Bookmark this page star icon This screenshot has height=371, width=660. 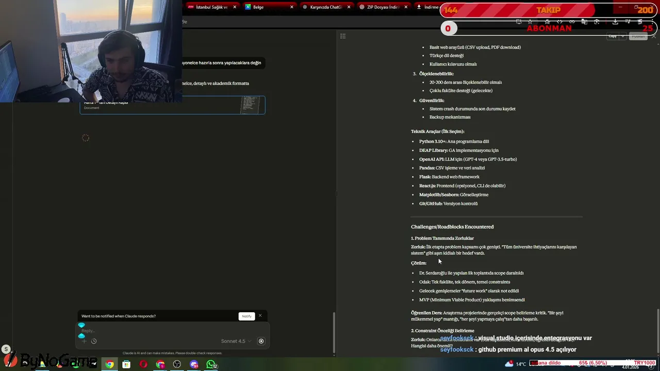point(530,22)
